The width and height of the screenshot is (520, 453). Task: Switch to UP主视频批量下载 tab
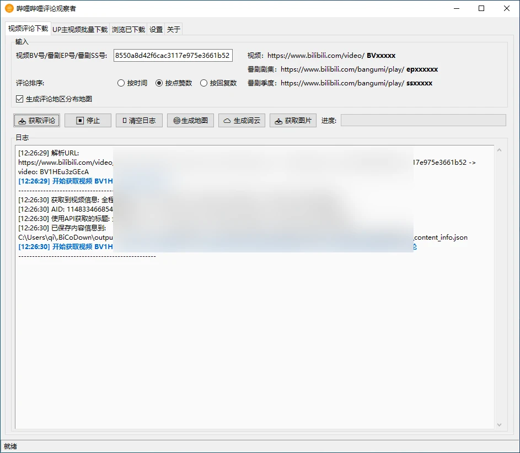point(80,30)
